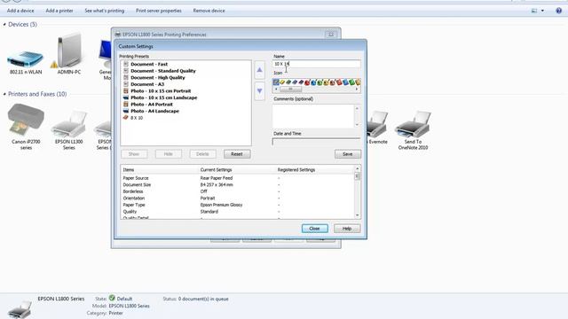Open See what's printing
Screen dimensions: 568x319
(105, 11)
